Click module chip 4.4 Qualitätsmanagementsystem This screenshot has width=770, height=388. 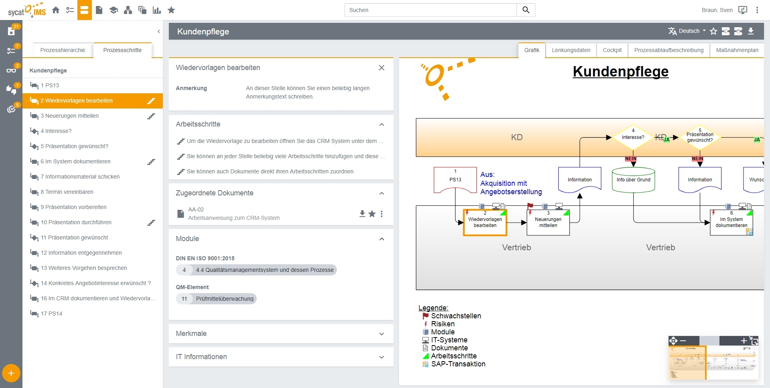pos(256,270)
